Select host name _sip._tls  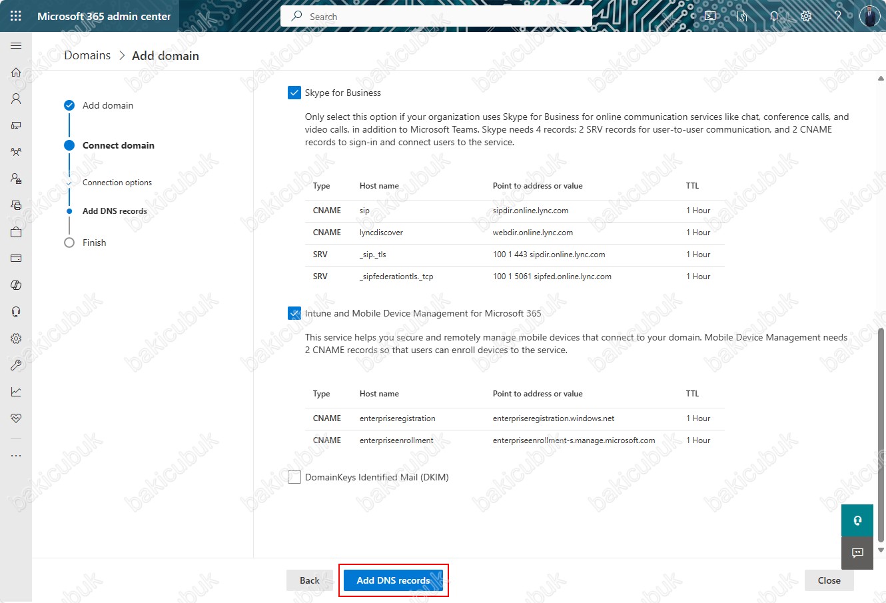tap(372, 255)
